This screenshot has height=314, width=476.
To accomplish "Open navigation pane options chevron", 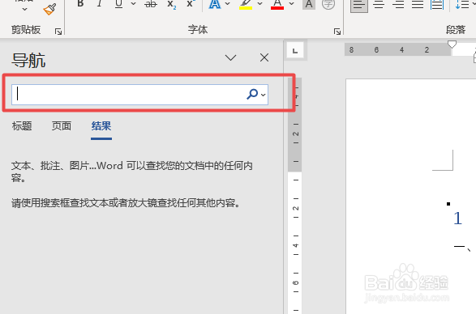I will (231, 57).
